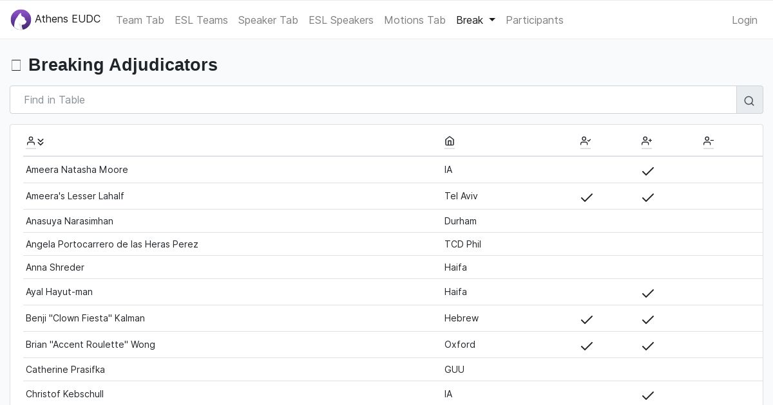
Task: Focus the Find in Table field
Action: [x=373, y=100]
